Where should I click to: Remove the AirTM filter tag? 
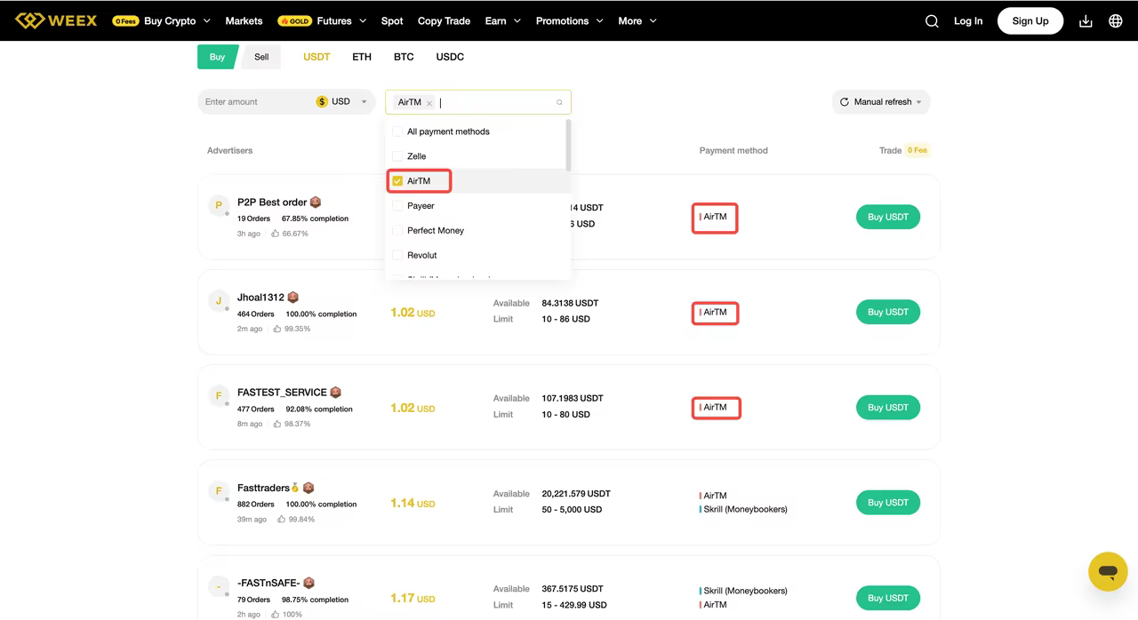(429, 103)
